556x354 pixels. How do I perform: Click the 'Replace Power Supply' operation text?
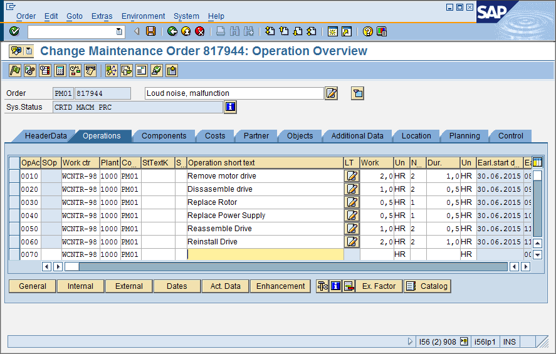[x=226, y=216]
